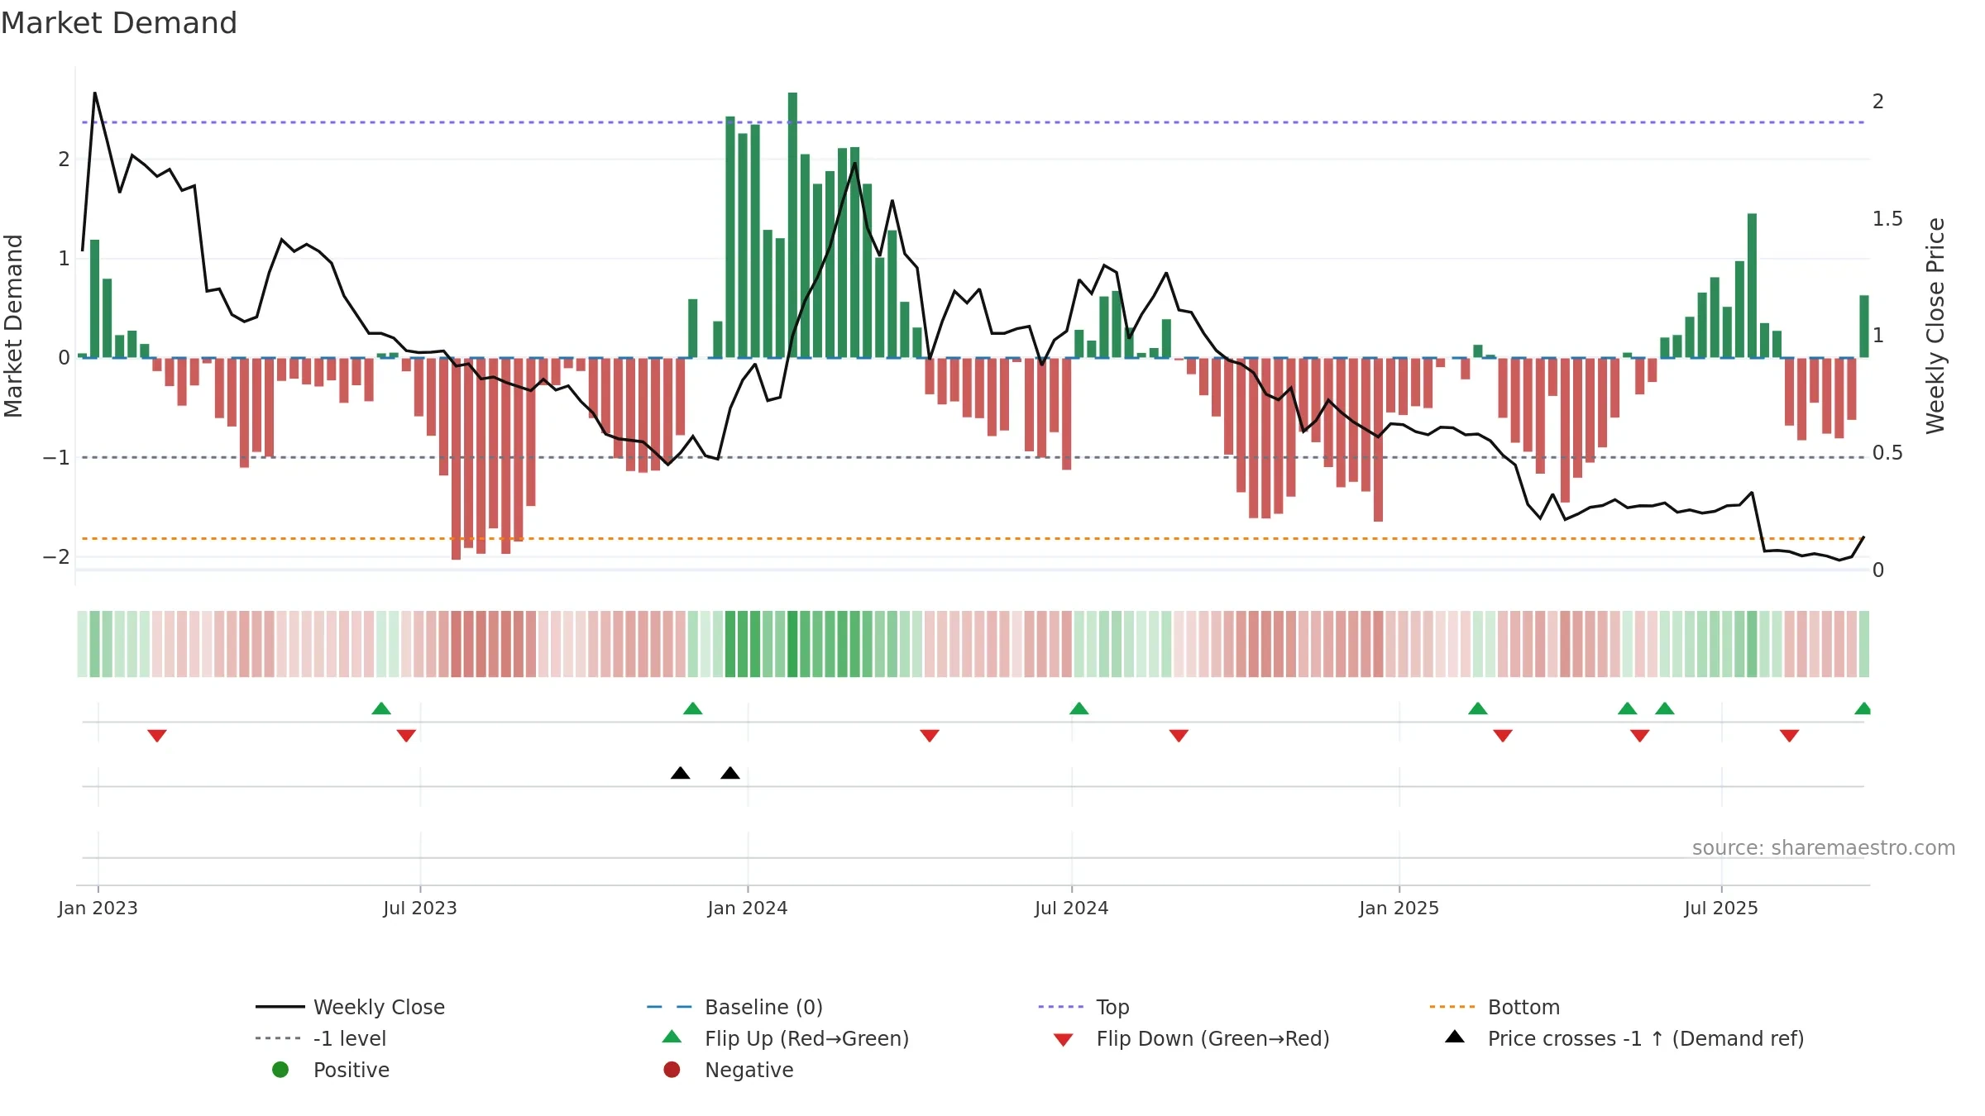Image resolution: width=1985 pixels, height=1116 pixels.
Task: Click the Jan 2023 axis label
Action: tap(98, 909)
